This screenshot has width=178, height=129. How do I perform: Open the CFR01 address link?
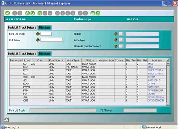tap(151, 77)
